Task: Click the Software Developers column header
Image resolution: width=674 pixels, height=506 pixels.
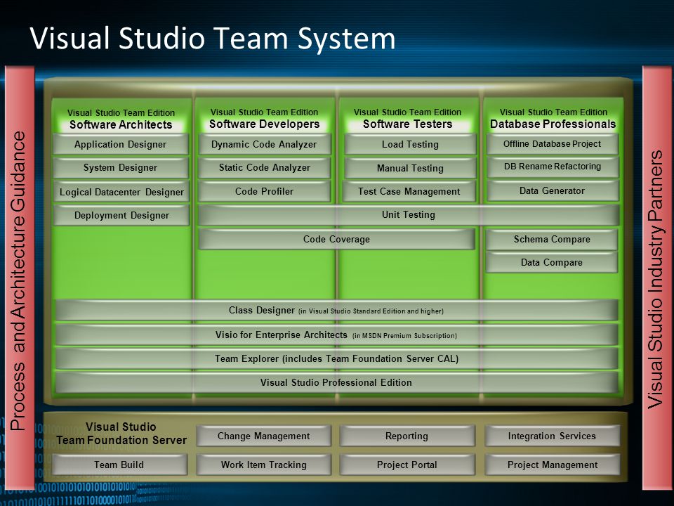Action: tap(265, 118)
